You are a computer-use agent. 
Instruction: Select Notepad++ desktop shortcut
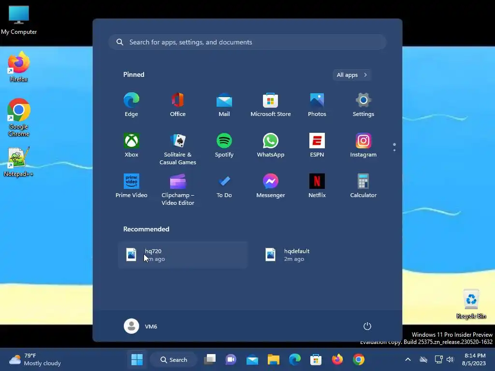[19, 162]
